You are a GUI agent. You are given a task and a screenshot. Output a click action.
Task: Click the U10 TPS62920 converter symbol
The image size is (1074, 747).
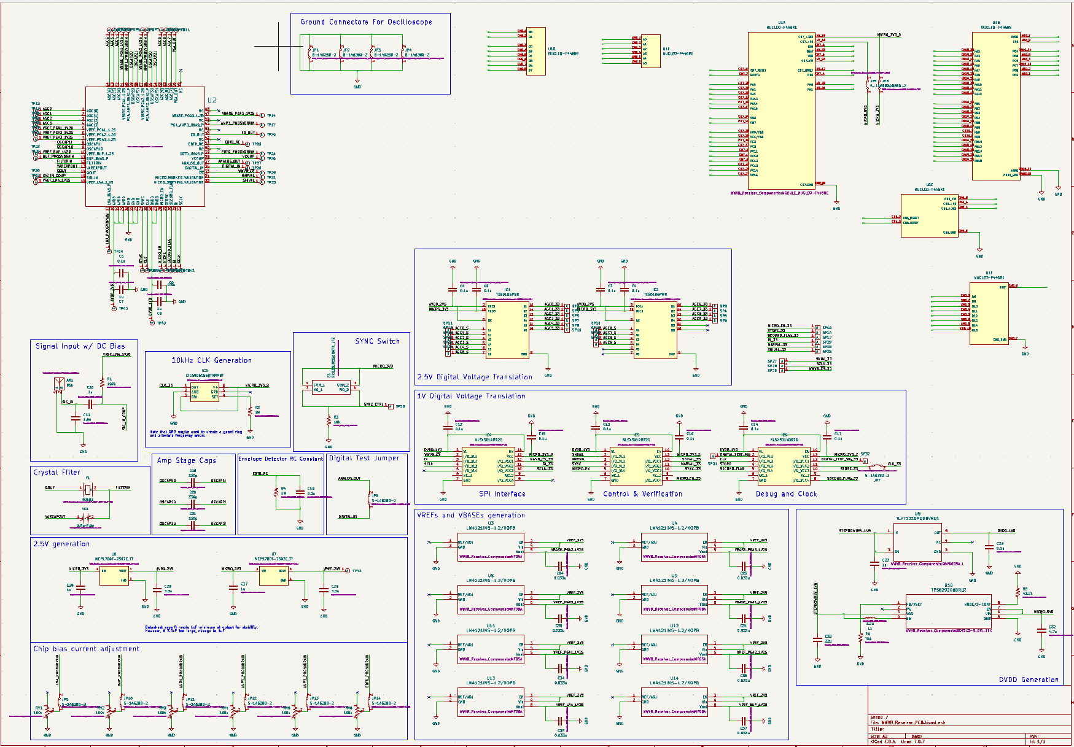948,612
